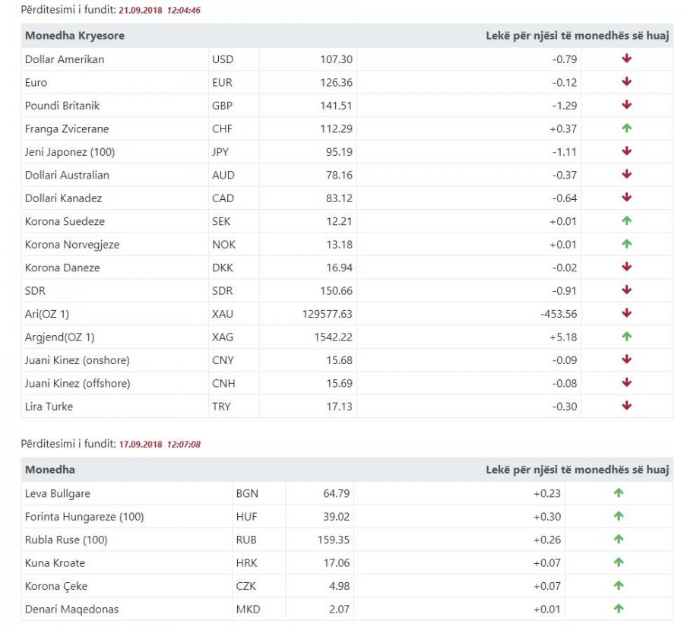Click the up arrow for Korona Çeke
Viewport: 684px width, 627px height.
point(619,585)
